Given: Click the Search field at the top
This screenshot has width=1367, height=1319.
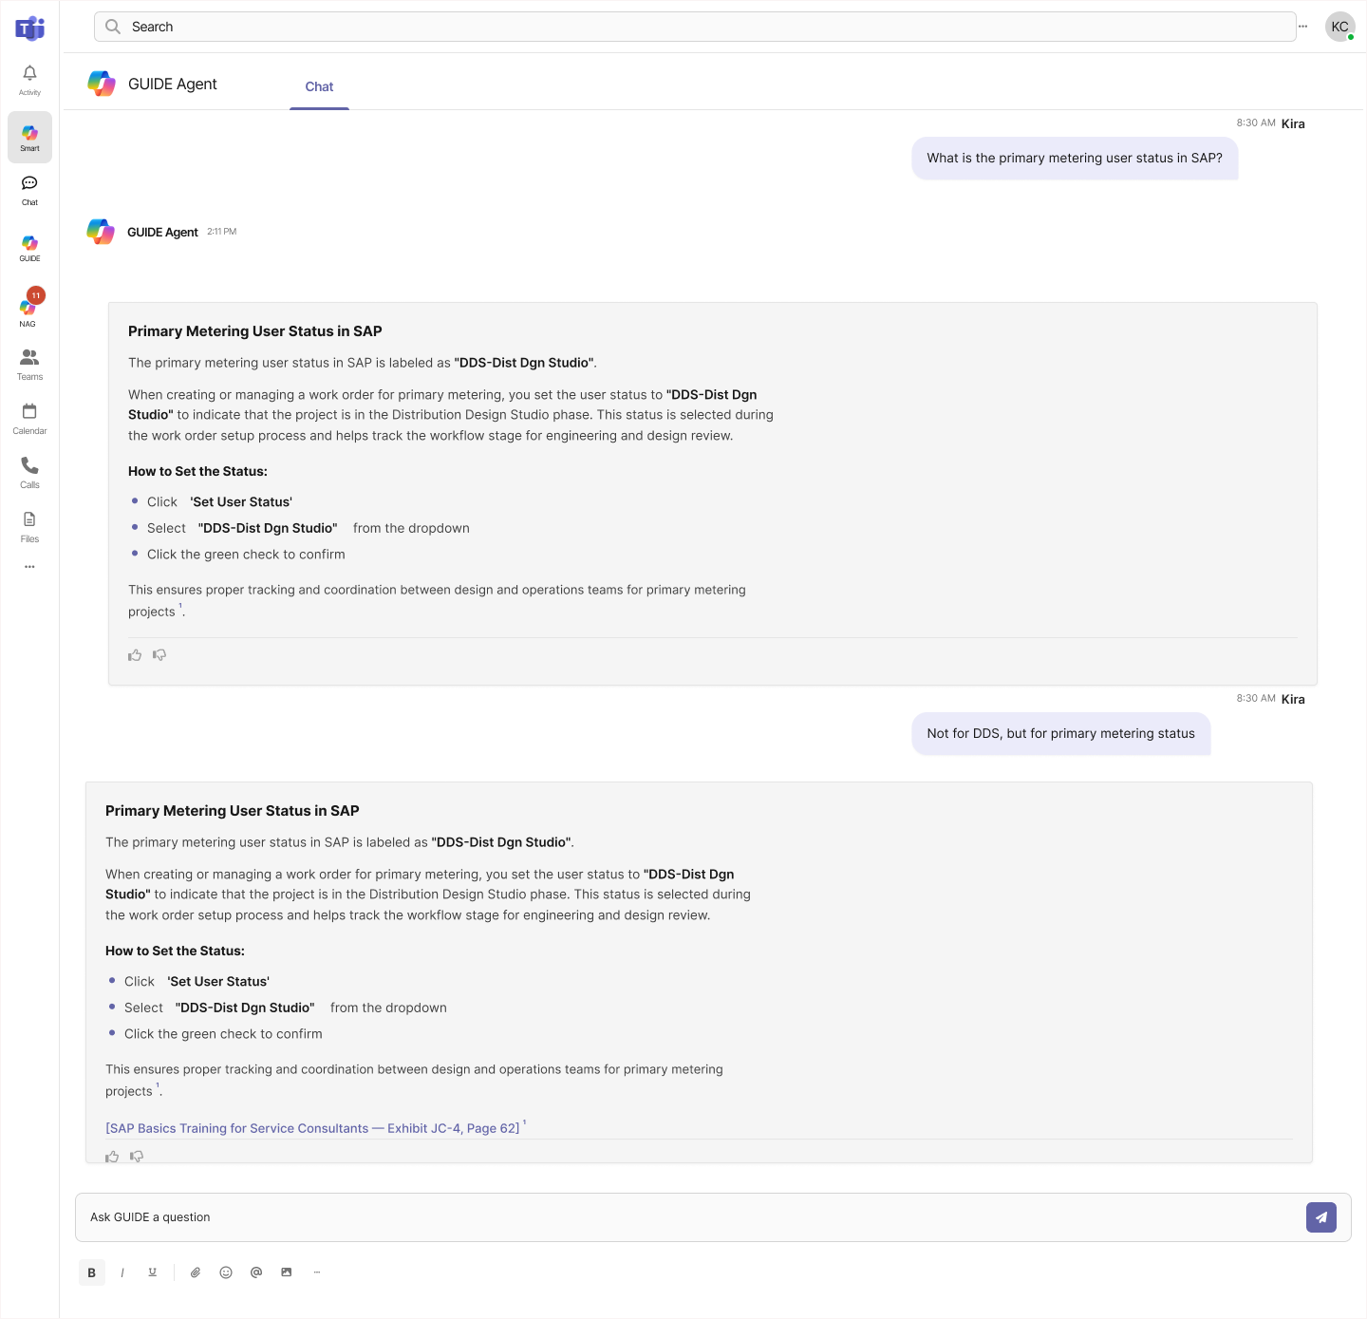Looking at the screenshot, I should (x=695, y=27).
